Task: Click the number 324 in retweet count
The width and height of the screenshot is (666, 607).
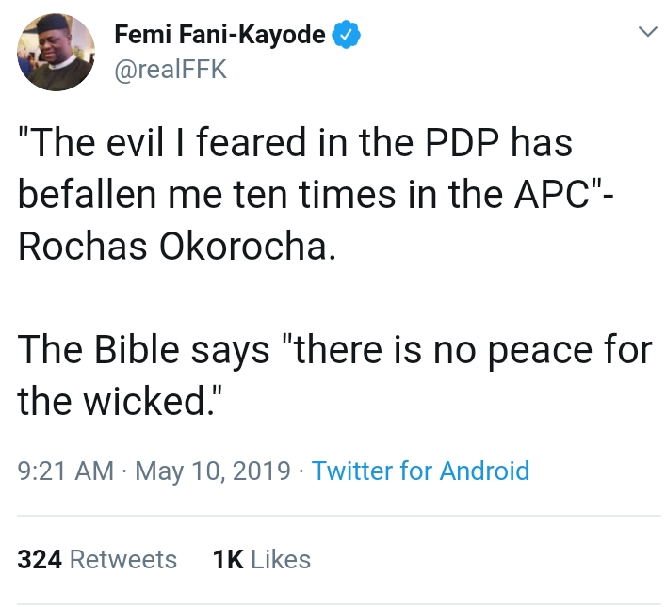Action: click(x=40, y=559)
